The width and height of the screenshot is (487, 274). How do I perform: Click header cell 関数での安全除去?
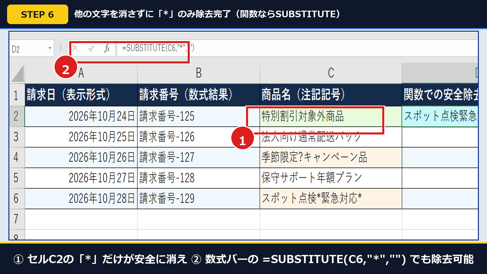(440, 95)
